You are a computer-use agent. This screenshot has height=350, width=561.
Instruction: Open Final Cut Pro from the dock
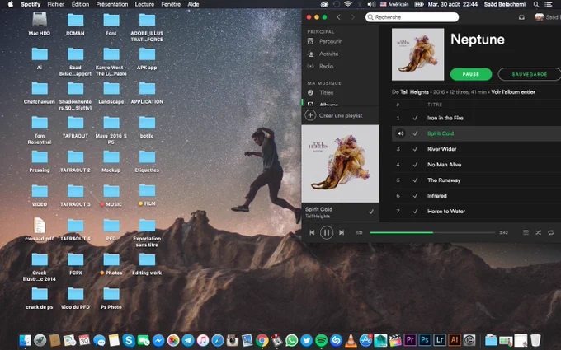pos(395,340)
